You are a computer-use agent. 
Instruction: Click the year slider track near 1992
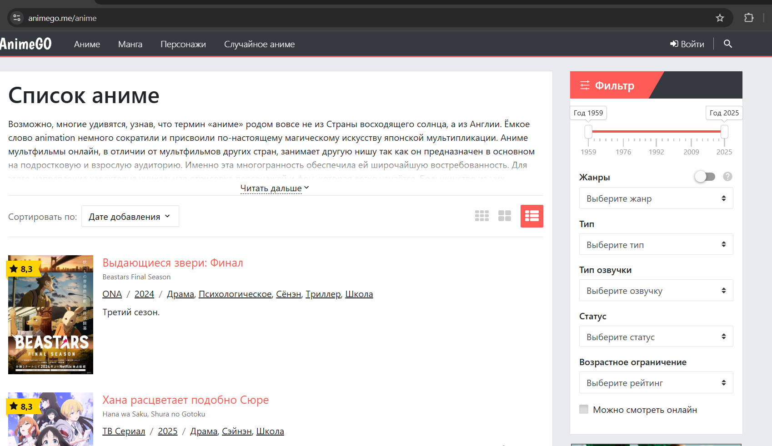(657, 131)
